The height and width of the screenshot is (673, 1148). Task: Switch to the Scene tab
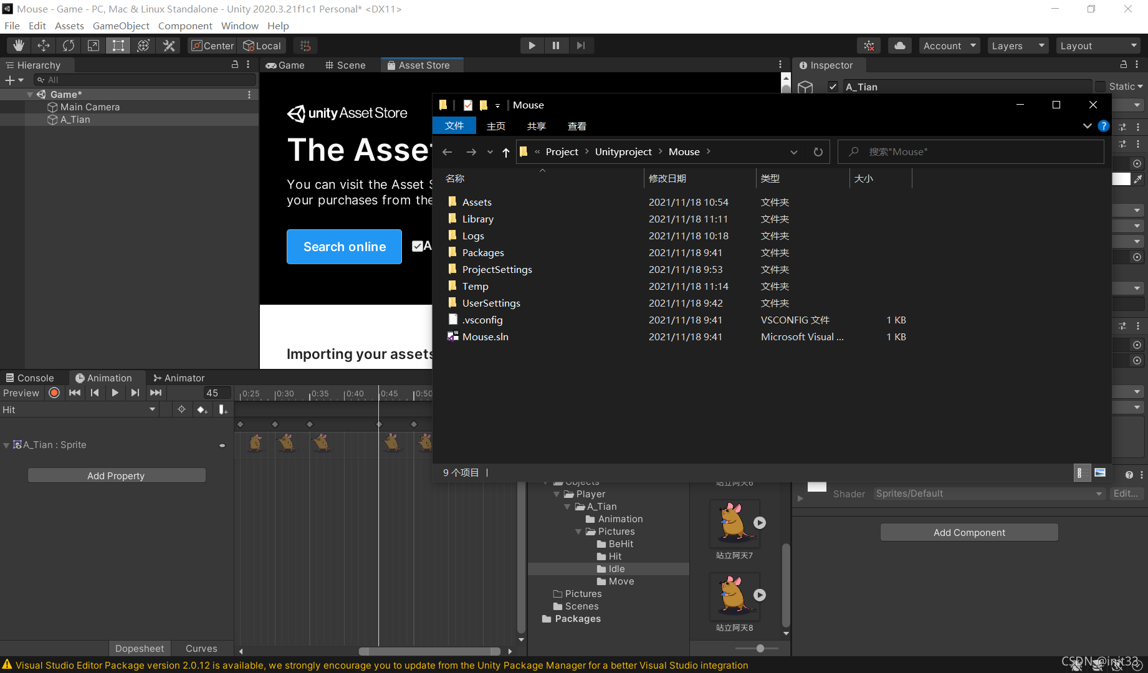tap(345, 65)
